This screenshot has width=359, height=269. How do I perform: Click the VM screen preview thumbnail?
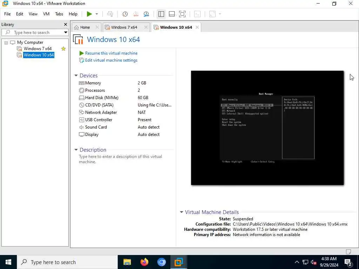click(267, 128)
